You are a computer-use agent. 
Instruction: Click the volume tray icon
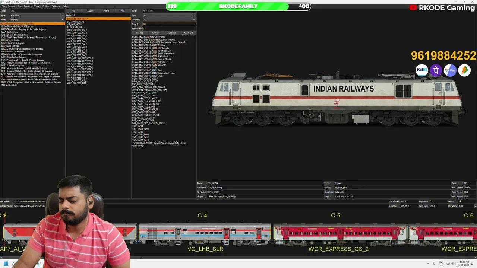(453, 264)
